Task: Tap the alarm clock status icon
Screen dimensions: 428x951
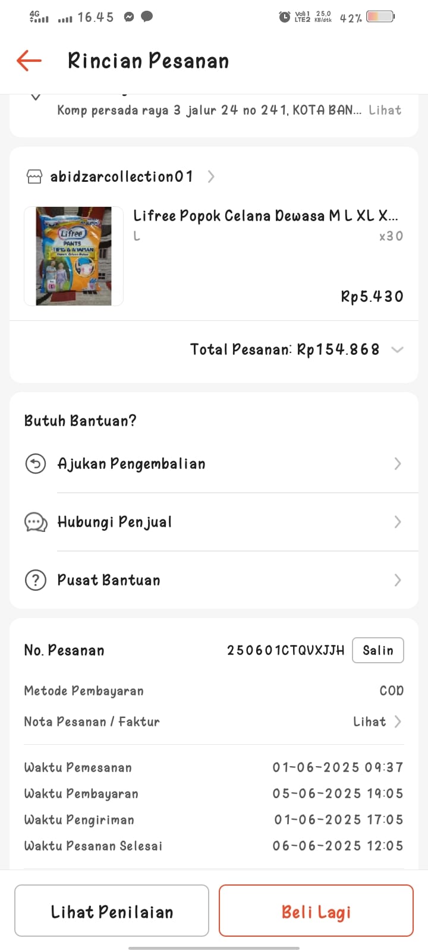Action: coord(285,17)
